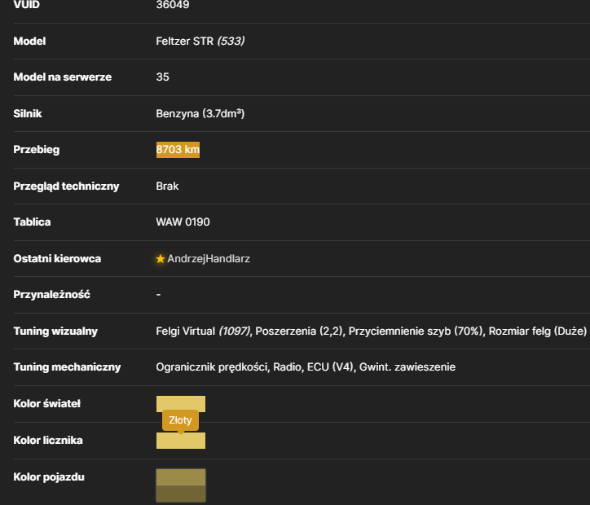Image resolution: width=590 pixels, height=505 pixels.
Task: Click the Tablica row label
Action: point(32,222)
